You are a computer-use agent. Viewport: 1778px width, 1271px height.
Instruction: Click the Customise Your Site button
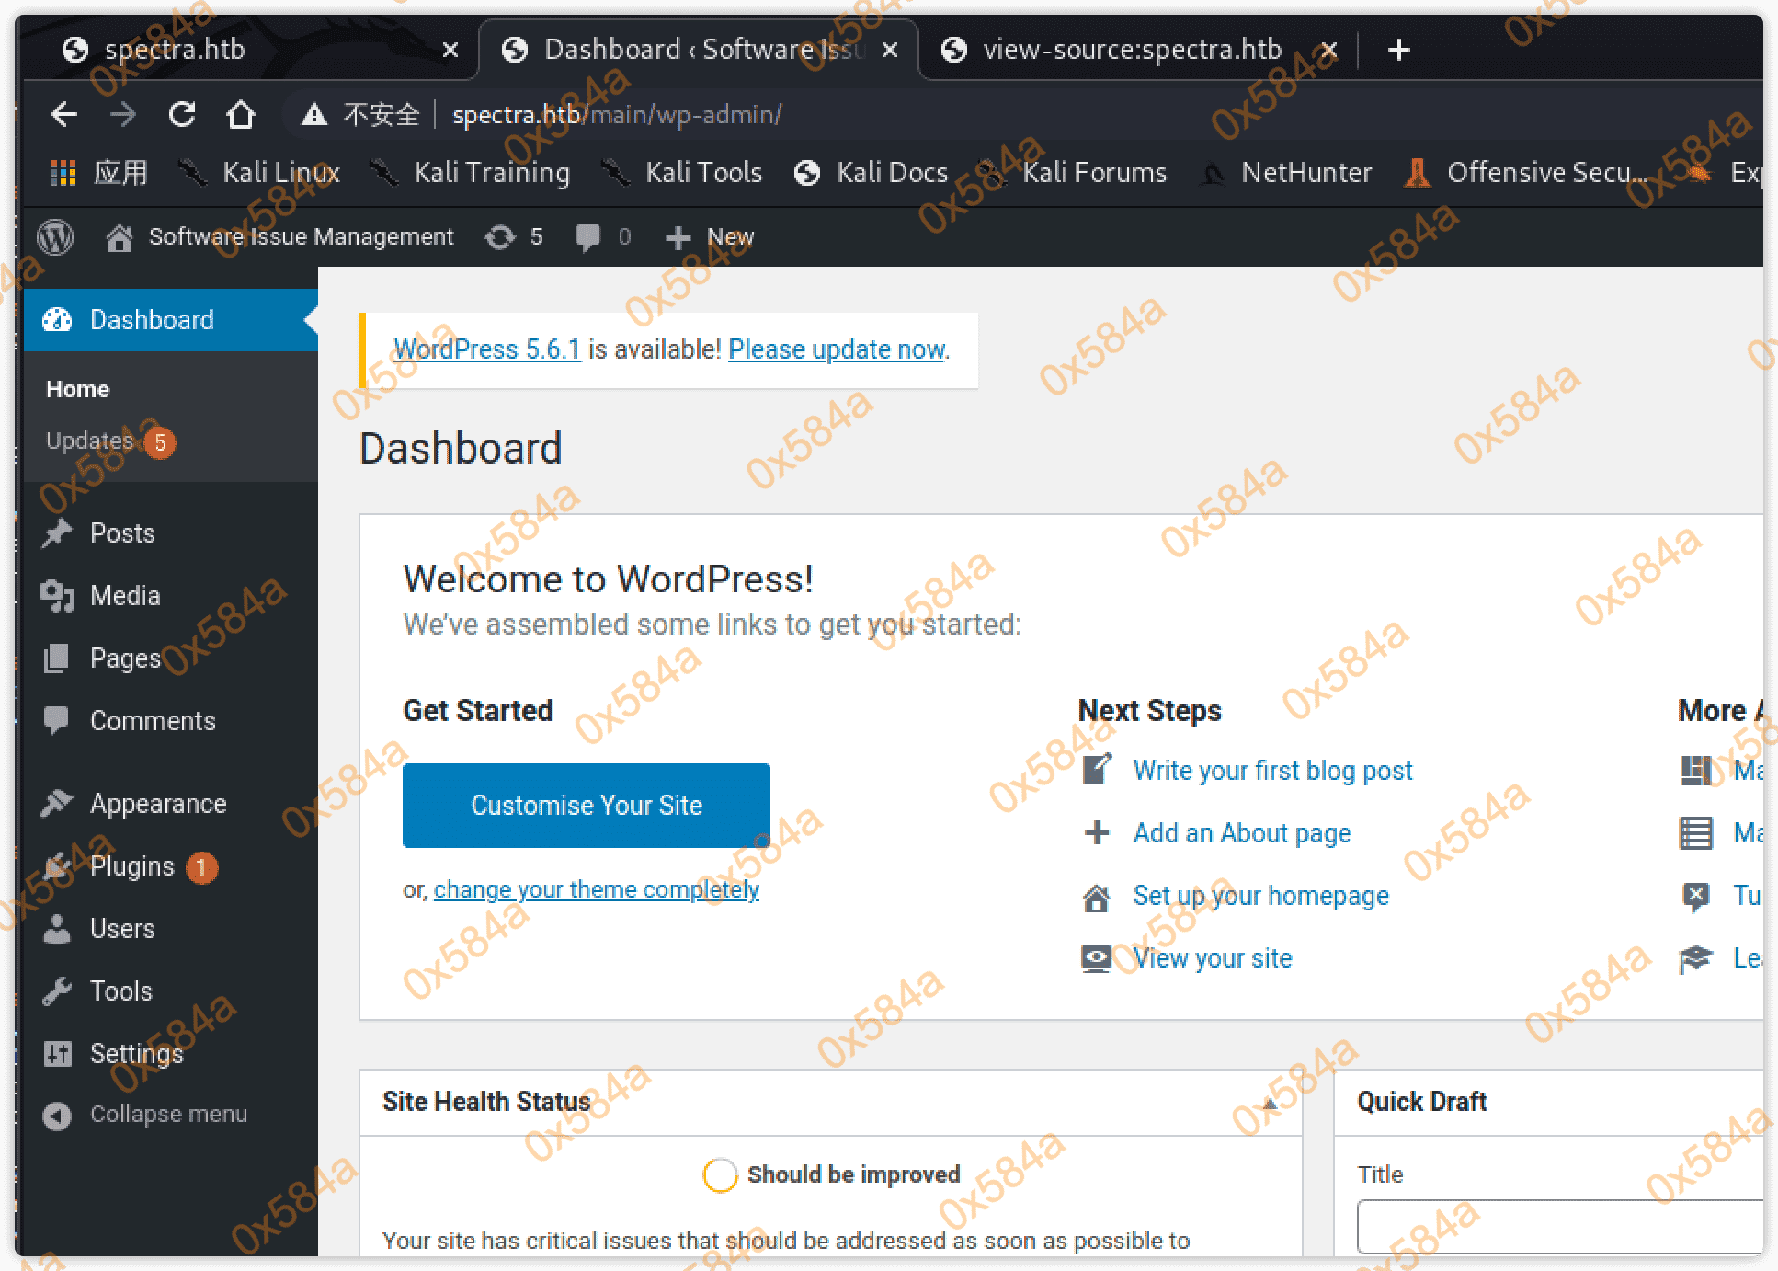pyautogui.click(x=586, y=806)
